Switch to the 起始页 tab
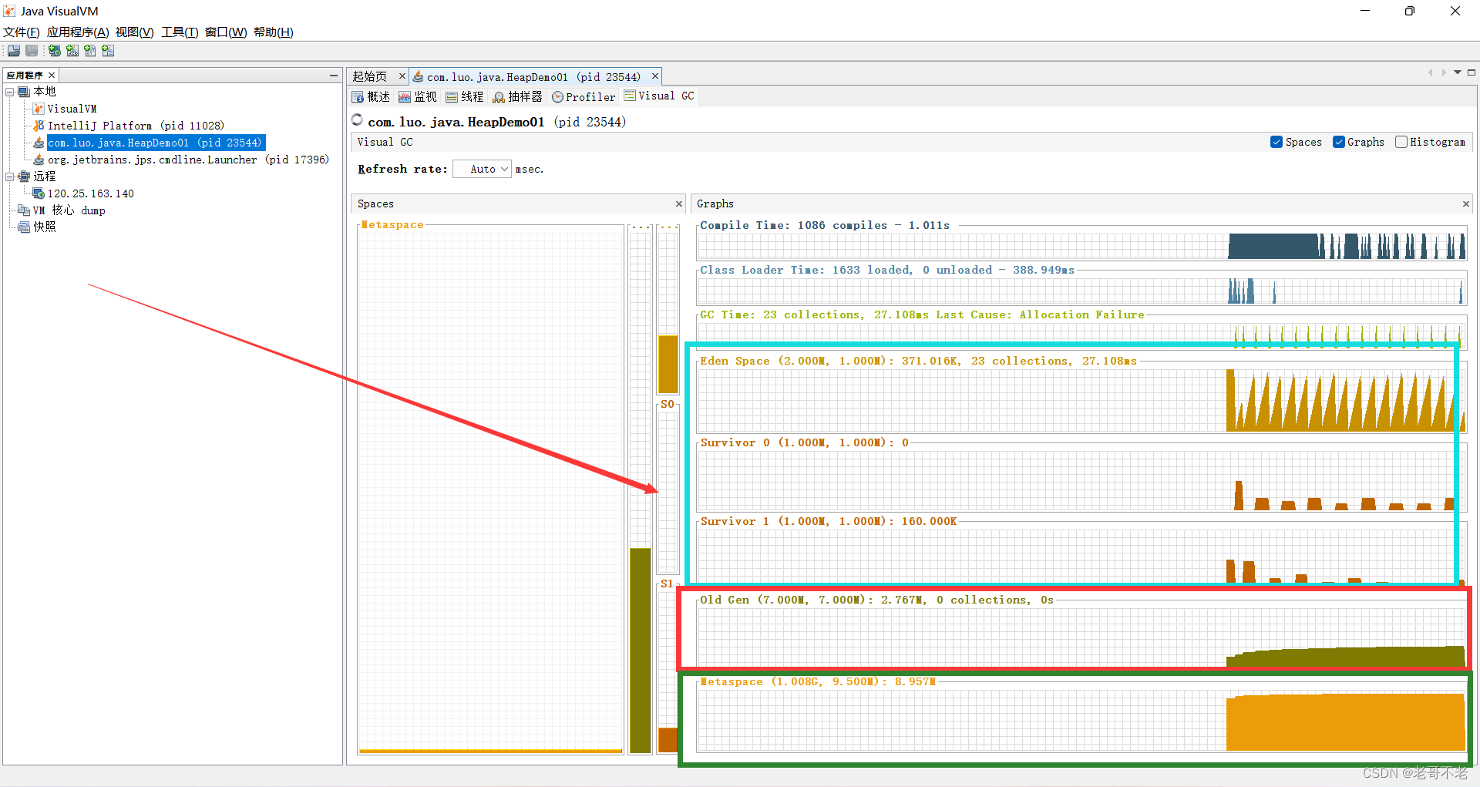The image size is (1480, 787). click(x=370, y=76)
